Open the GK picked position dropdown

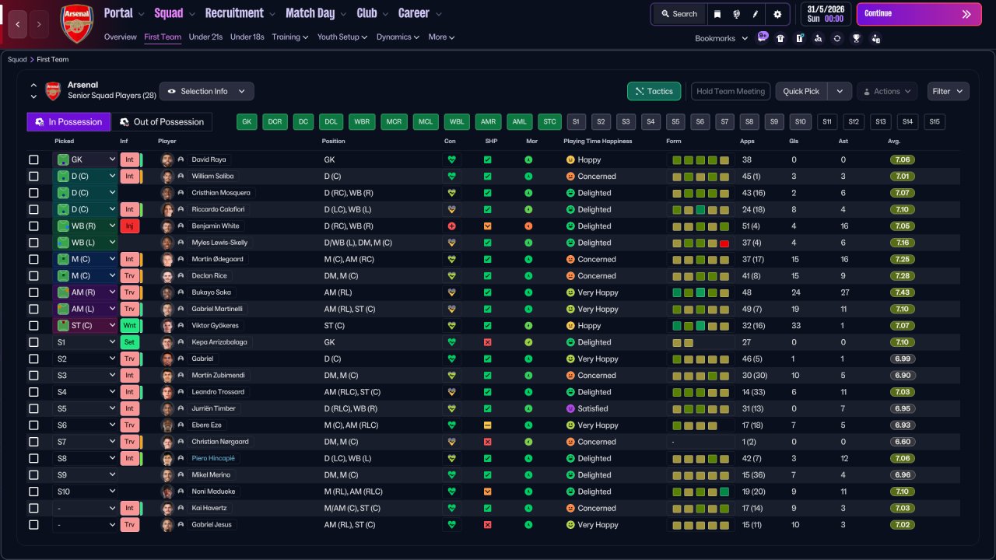click(85, 159)
